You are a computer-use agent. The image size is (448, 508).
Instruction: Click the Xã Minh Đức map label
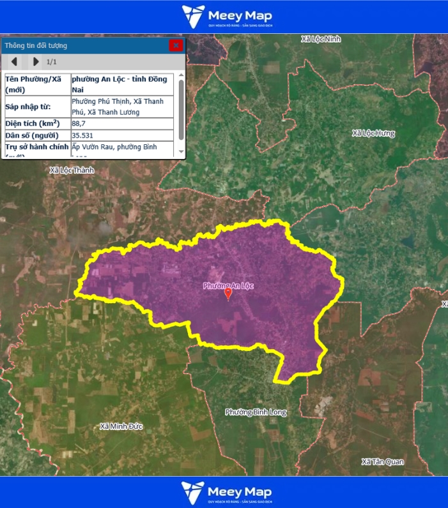pyautogui.click(x=121, y=426)
